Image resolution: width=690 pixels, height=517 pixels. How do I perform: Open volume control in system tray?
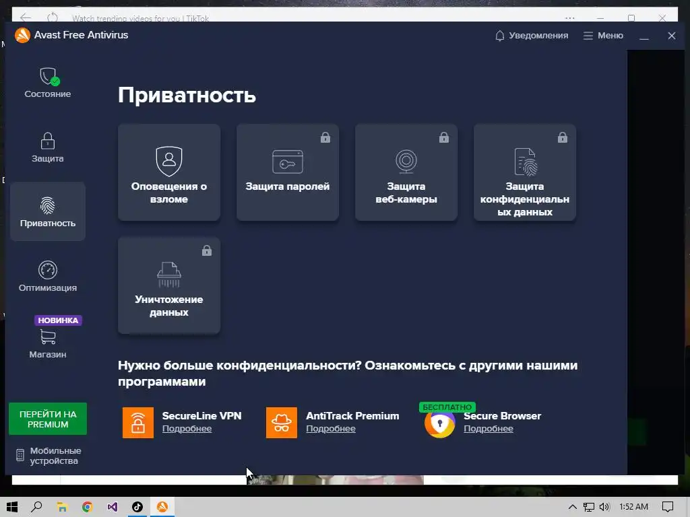(604, 507)
